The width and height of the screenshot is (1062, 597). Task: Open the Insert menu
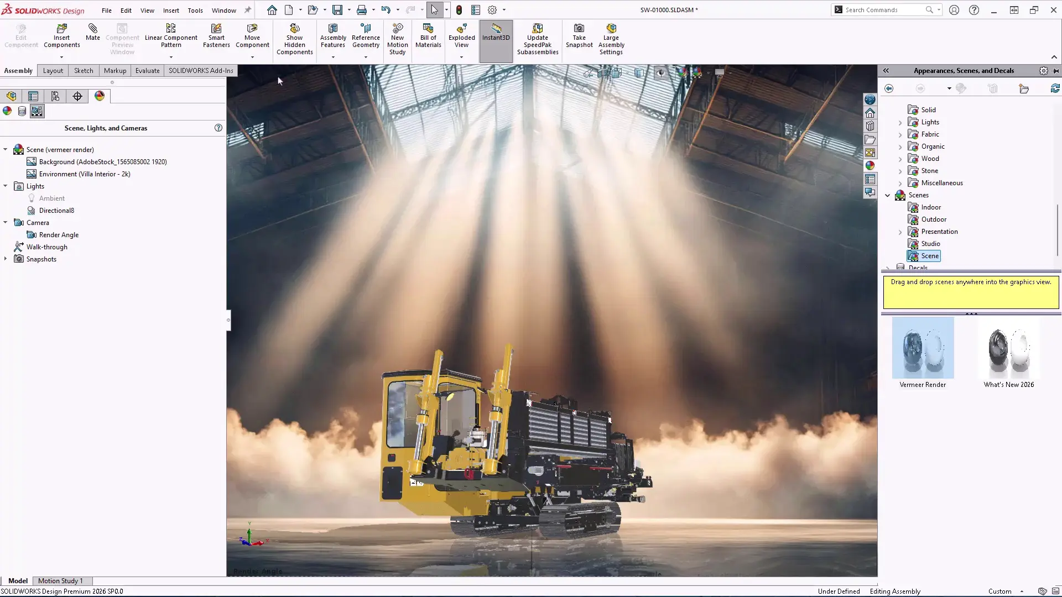coord(171,10)
